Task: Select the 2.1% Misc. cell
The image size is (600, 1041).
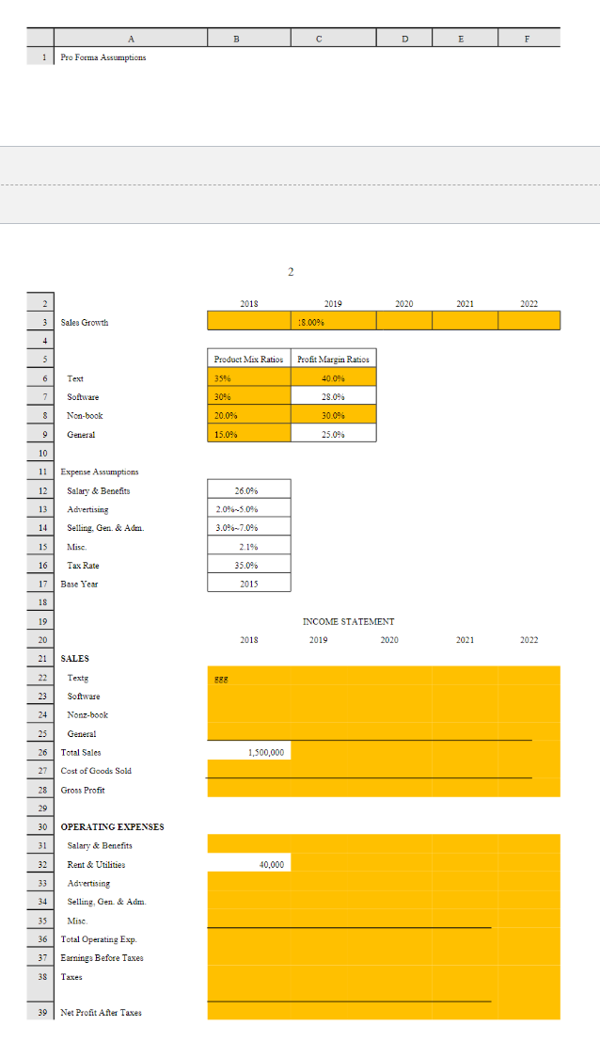Action: [x=248, y=546]
